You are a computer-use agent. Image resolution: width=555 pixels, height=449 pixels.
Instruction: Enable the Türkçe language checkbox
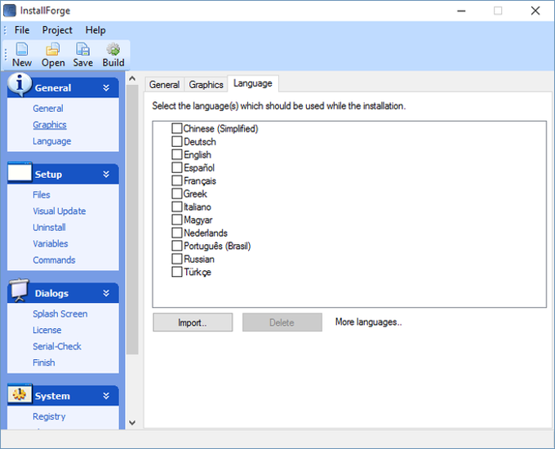tap(177, 272)
